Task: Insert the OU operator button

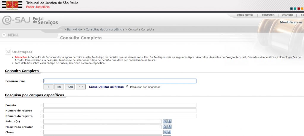Action: click(59, 87)
